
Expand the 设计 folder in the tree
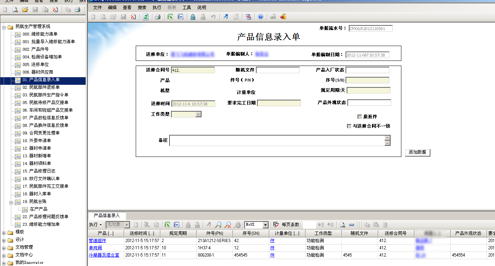(4, 240)
